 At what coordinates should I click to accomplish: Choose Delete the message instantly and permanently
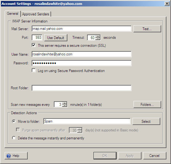click(x=14, y=138)
